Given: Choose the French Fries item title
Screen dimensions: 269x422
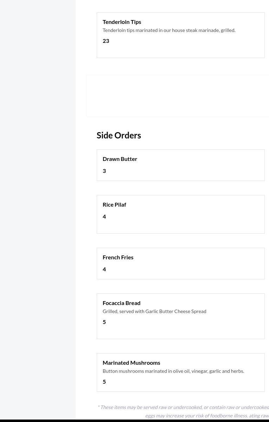Looking at the screenshot, I should (118, 257).
